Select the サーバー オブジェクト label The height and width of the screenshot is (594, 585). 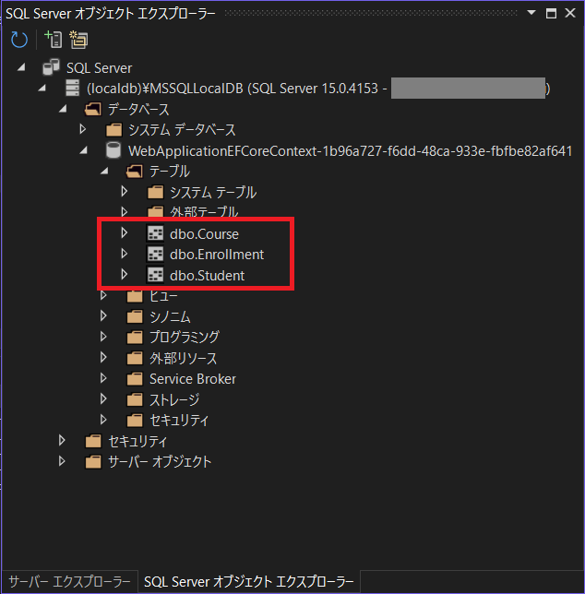[x=160, y=461]
